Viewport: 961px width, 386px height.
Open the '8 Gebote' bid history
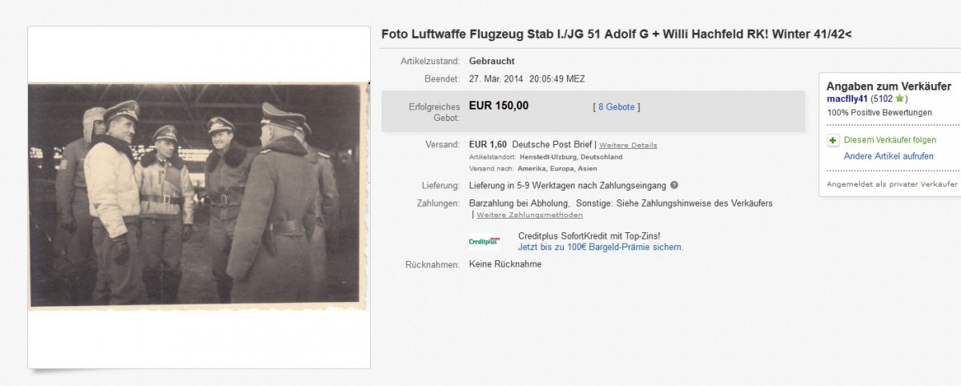point(616,107)
